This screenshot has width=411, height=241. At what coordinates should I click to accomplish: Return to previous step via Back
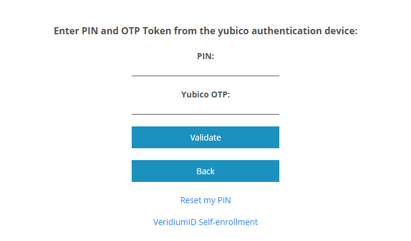[205, 171]
